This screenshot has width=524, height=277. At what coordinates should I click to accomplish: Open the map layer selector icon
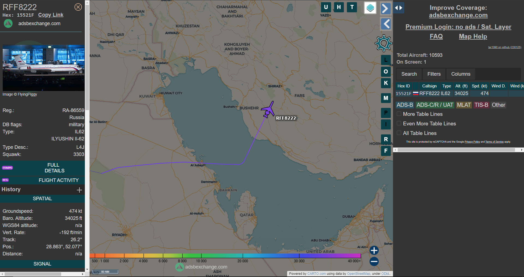tap(370, 8)
